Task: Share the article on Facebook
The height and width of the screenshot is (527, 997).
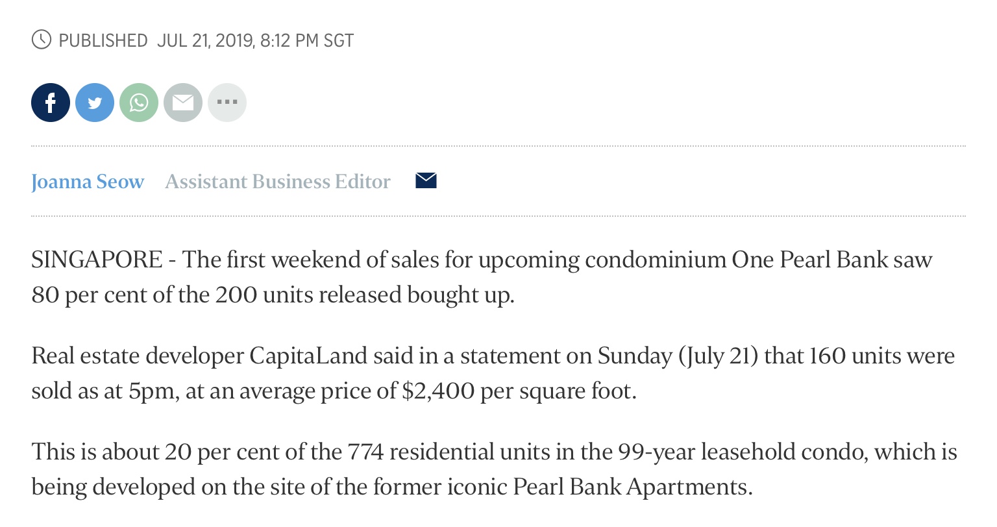Action: (x=51, y=103)
